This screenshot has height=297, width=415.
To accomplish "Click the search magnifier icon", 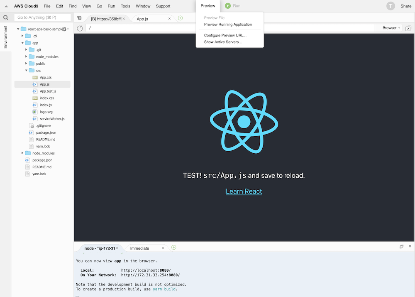I will pyautogui.click(x=5, y=18).
